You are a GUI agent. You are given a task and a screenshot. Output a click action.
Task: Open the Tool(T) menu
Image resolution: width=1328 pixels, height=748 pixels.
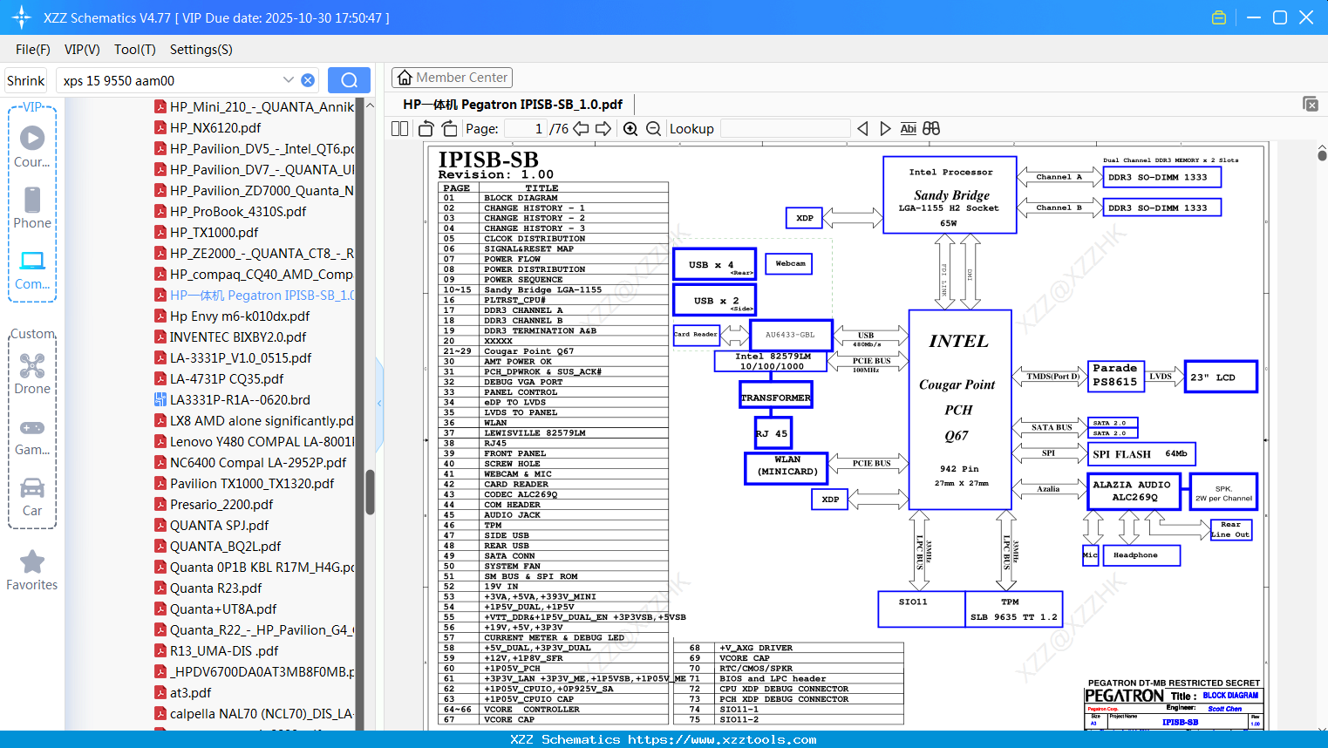point(135,50)
